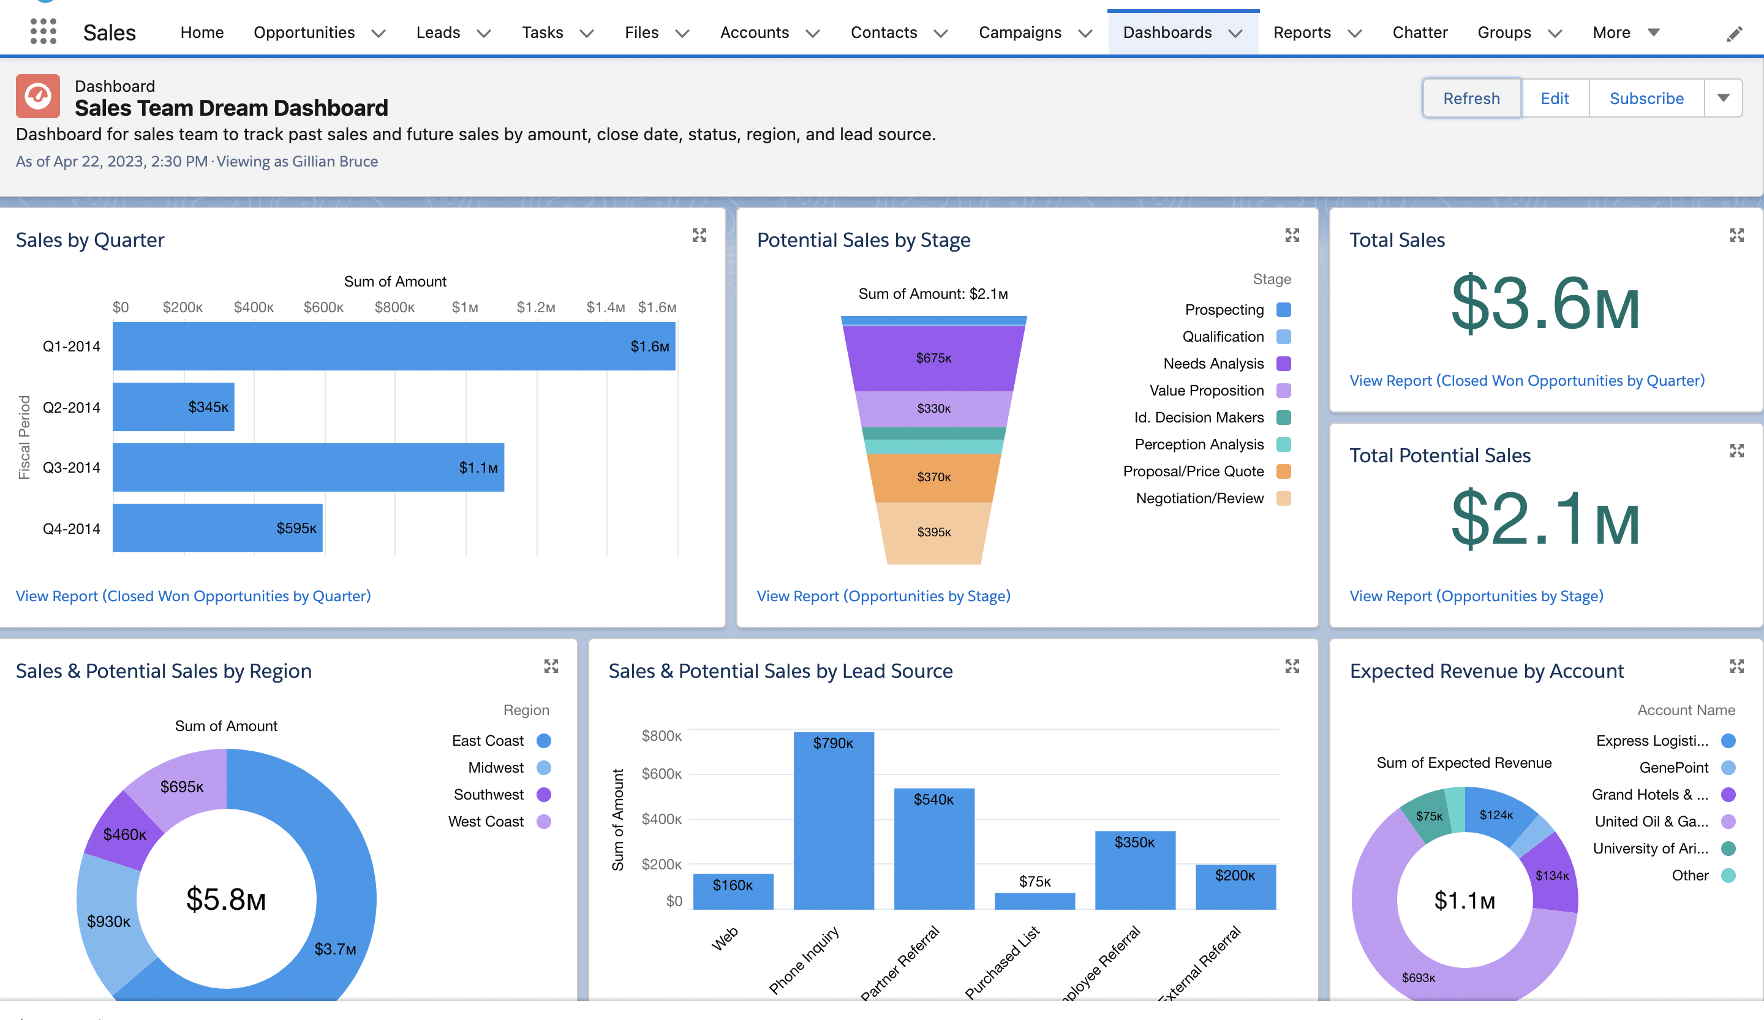Click the Q2-2014 $345K bar

click(x=173, y=407)
